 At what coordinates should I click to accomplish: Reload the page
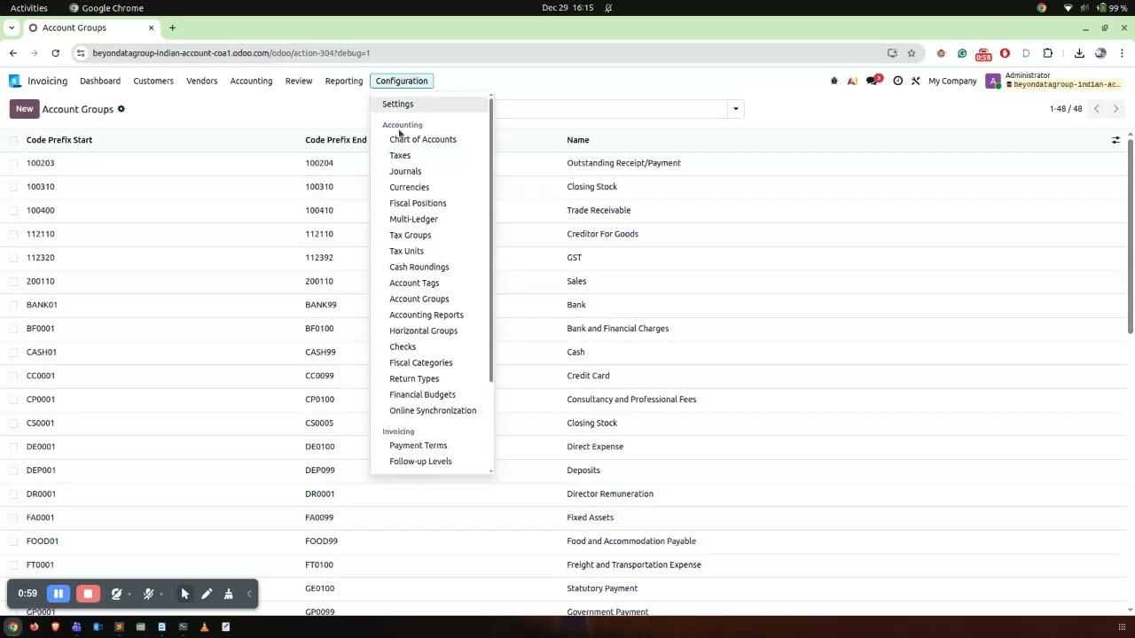pos(55,53)
